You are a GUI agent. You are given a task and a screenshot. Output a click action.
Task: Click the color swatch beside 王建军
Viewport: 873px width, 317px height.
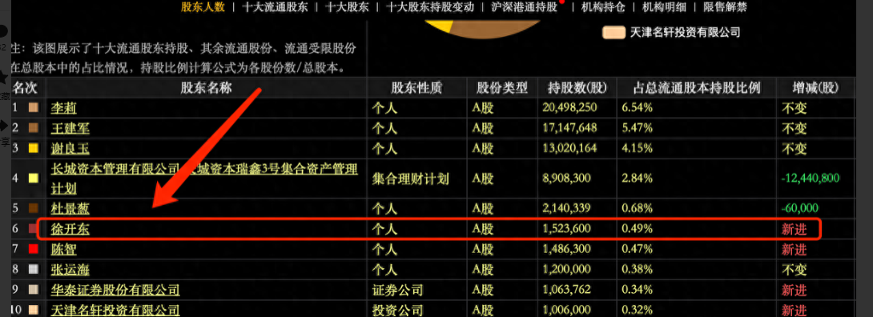tap(33, 128)
